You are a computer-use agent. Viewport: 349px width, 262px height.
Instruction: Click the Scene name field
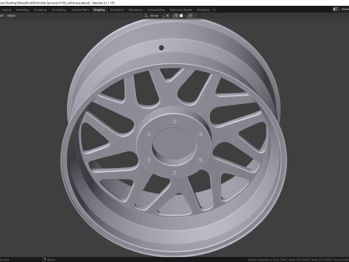345,9
